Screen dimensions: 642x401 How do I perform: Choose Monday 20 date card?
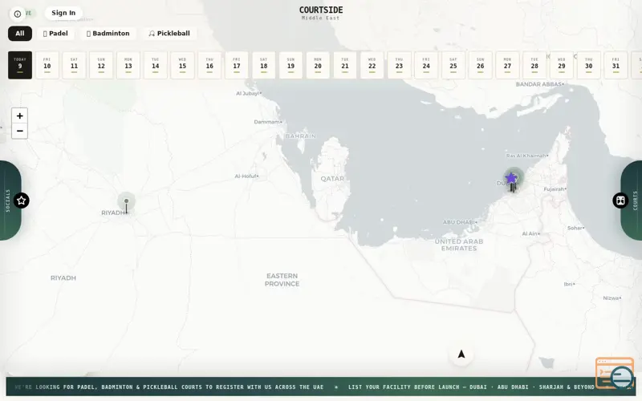[x=318, y=65]
